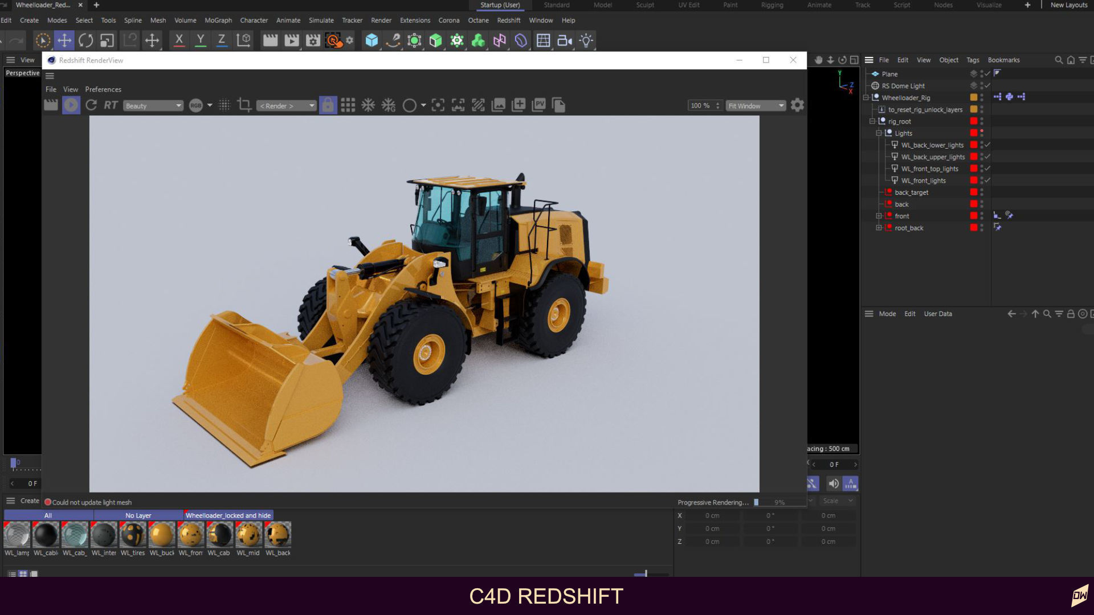
Task: Toggle Redshift RT mode
Action: pyautogui.click(x=111, y=105)
